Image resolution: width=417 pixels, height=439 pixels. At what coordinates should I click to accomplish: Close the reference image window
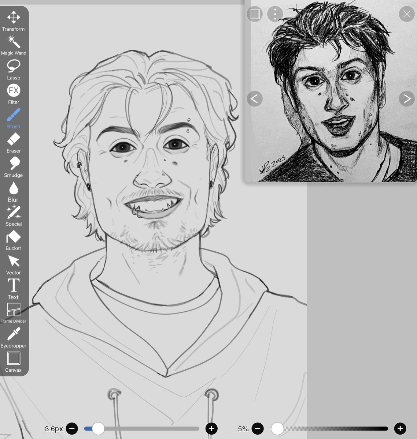coord(407,14)
